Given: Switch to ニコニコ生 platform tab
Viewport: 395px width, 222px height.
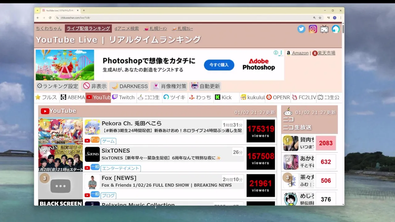Looking at the screenshot, I should click(x=149, y=97).
